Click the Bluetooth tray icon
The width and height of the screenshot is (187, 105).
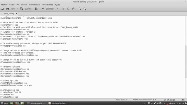point(152,103)
